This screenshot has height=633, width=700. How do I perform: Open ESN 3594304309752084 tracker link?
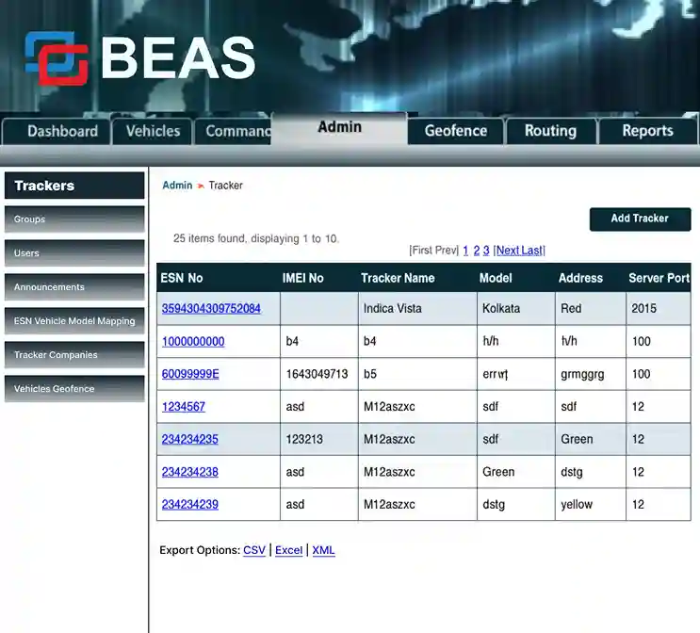tap(211, 309)
